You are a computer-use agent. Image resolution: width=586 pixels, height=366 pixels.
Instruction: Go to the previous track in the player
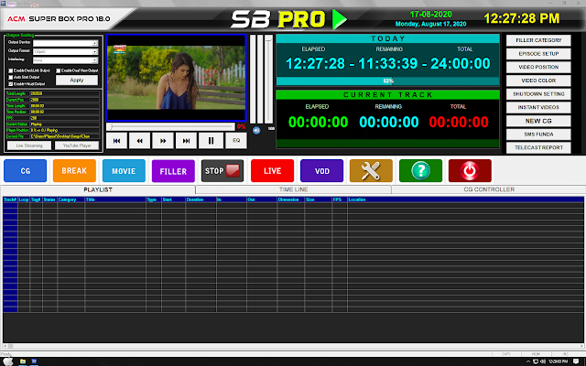click(116, 140)
